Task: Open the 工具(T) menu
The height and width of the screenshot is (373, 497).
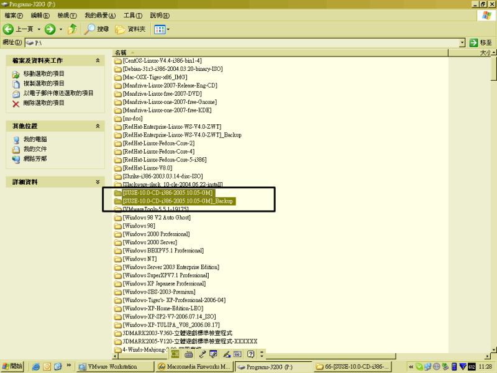Action: [x=133, y=15]
